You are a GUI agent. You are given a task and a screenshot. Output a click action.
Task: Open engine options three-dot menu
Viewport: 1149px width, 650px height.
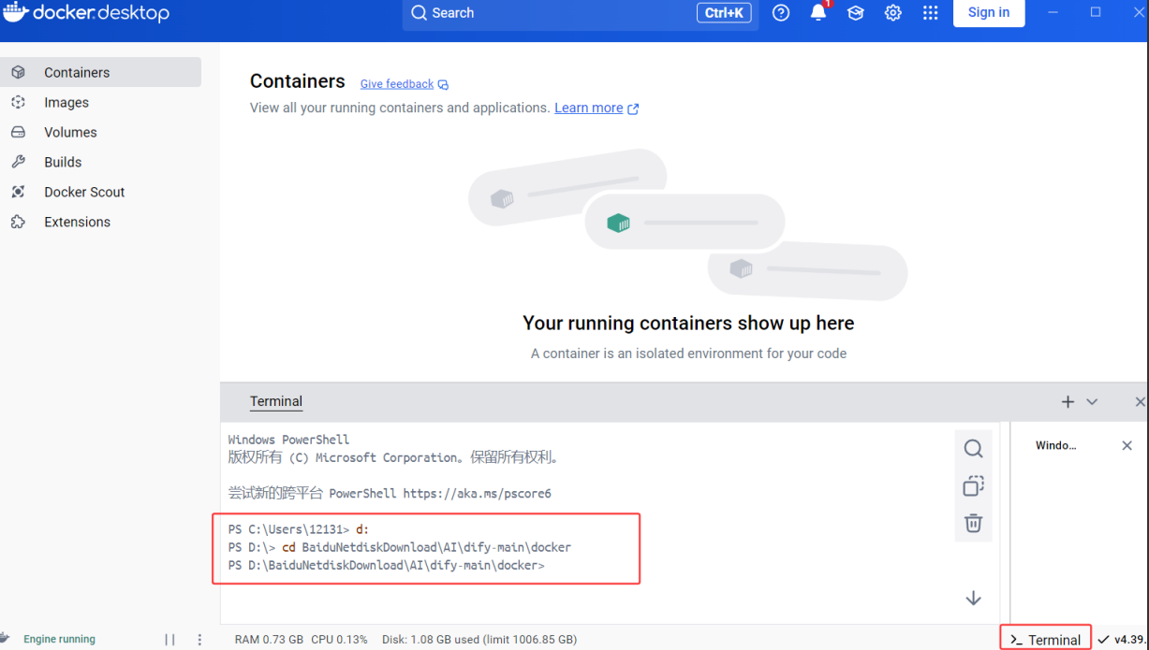(199, 640)
